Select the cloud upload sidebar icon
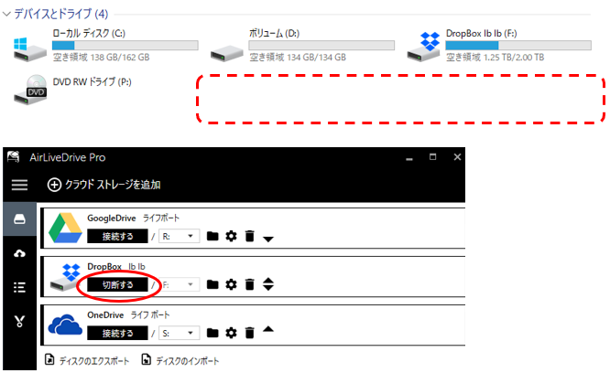 (x=19, y=253)
